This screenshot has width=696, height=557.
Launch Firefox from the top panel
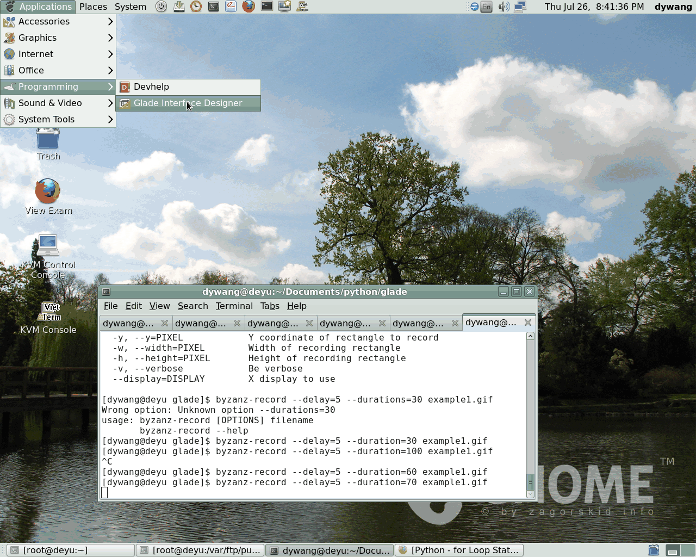[248, 7]
